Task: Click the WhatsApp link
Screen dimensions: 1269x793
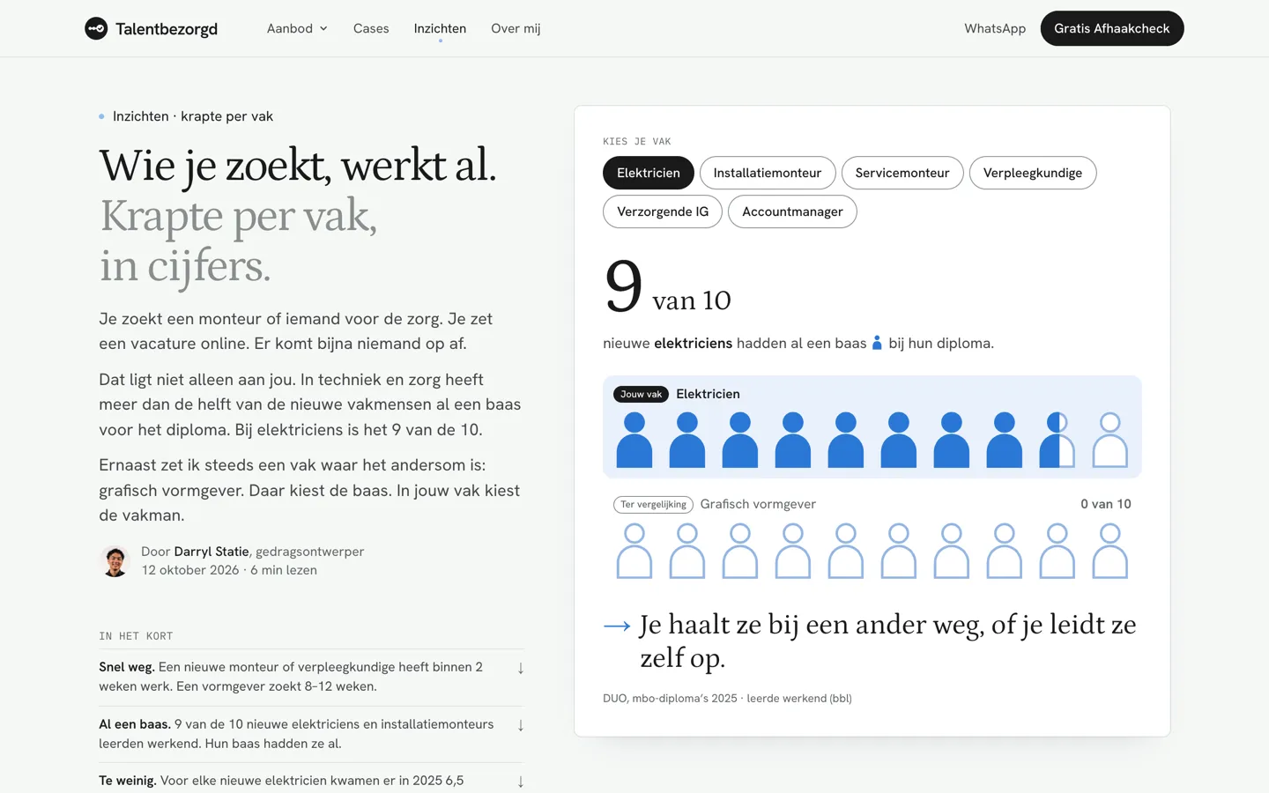Action: [x=995, y=28]
